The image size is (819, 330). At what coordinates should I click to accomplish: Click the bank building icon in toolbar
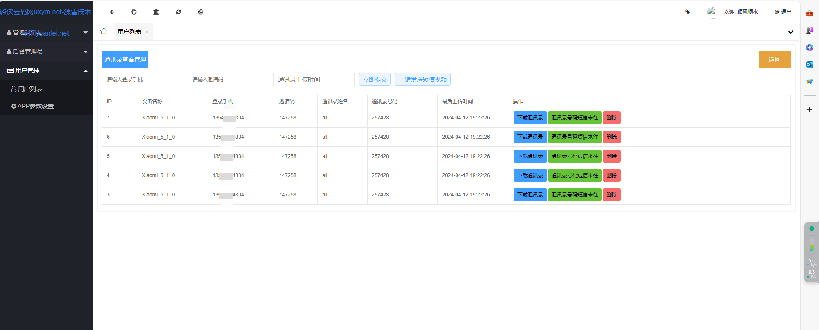coord(156,12)
